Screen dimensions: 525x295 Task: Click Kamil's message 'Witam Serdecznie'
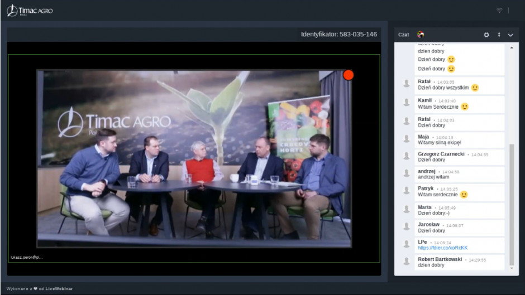[438, 107]
